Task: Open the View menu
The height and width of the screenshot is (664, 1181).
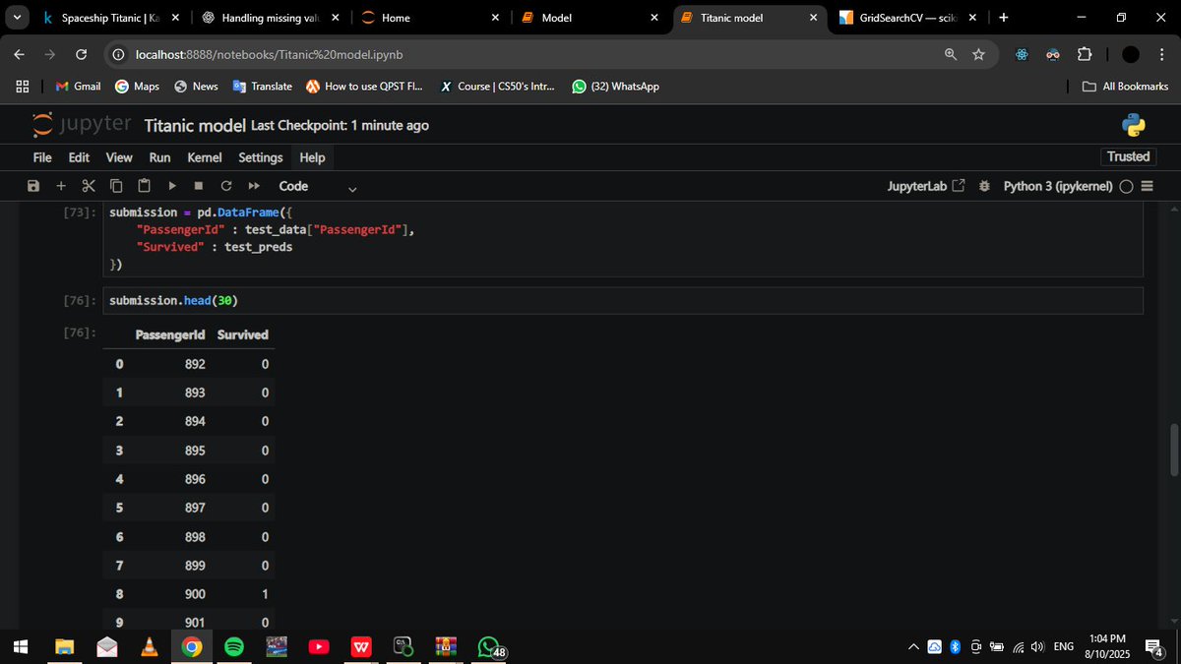Action: [119, 157]
